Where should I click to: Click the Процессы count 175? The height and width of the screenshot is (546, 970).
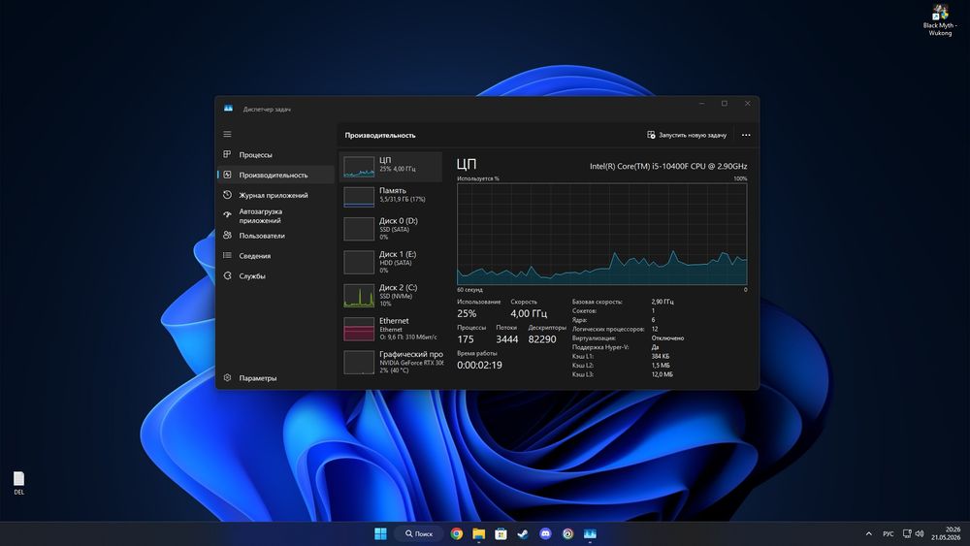pos(466,339)
